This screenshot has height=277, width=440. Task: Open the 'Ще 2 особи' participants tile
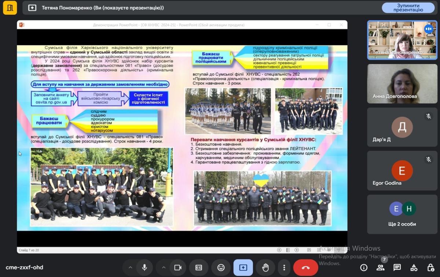coord(402,214)
